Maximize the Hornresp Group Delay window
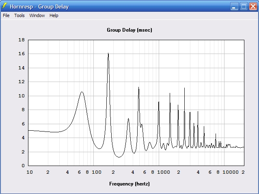The width and height of the screenshot is (259, 194). 244,6
